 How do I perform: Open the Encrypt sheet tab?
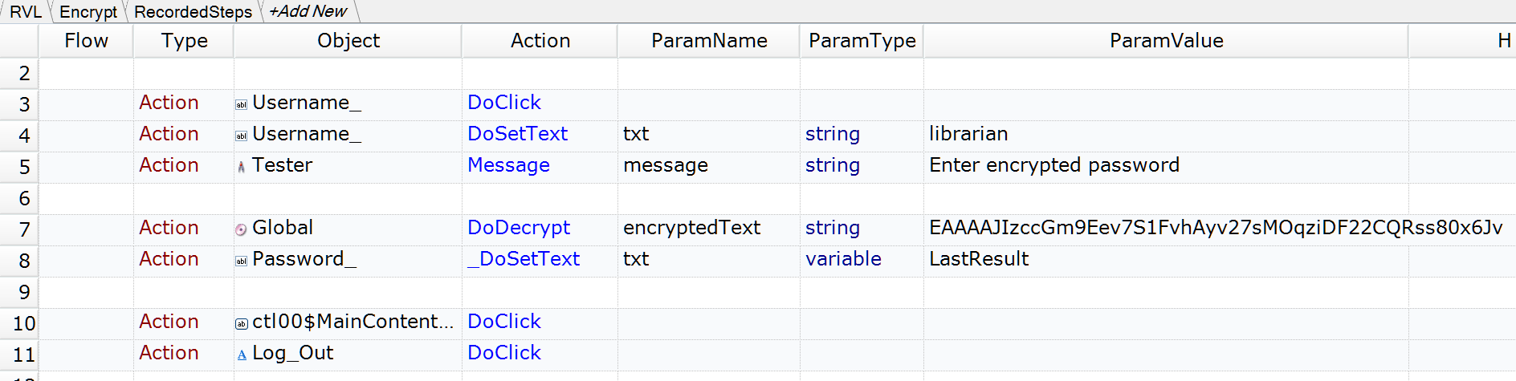pyautogui.click(x=88, y=12)
